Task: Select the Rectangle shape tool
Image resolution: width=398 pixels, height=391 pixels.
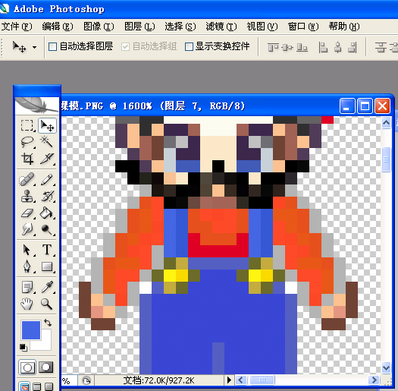Action: tap(47, 266)
